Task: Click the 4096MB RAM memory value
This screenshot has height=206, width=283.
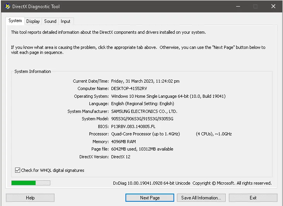Action: point(123,142)
